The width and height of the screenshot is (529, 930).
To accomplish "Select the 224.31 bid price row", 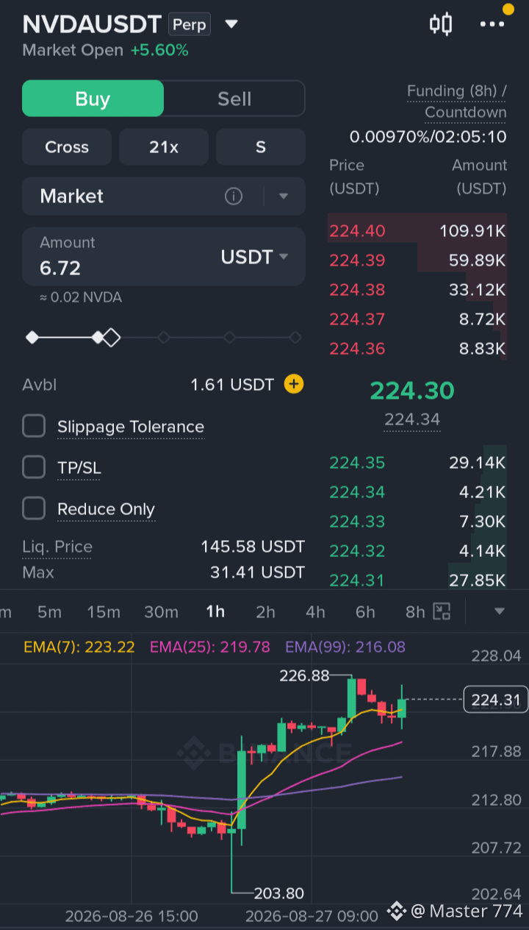I will coord(417,581).
